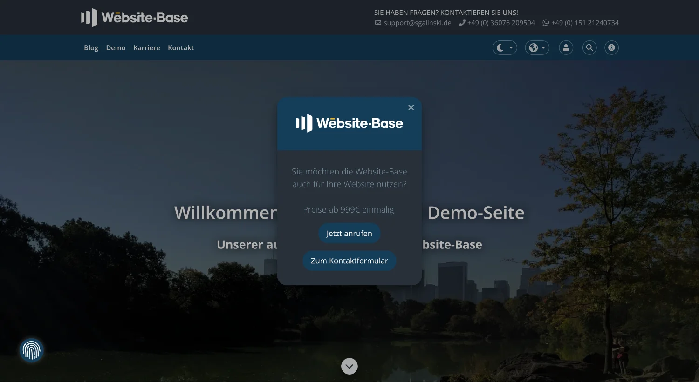Switch to dark mode via moon icon
Viewport: 699px width, 382px height.
point(500,47)
